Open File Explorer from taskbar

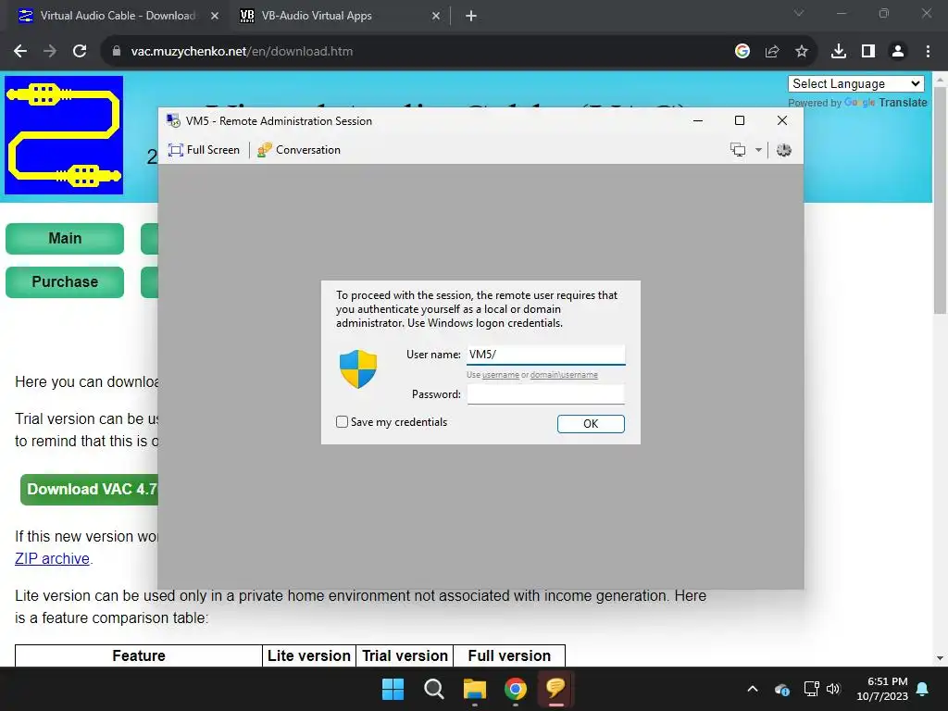pos(475,689)
